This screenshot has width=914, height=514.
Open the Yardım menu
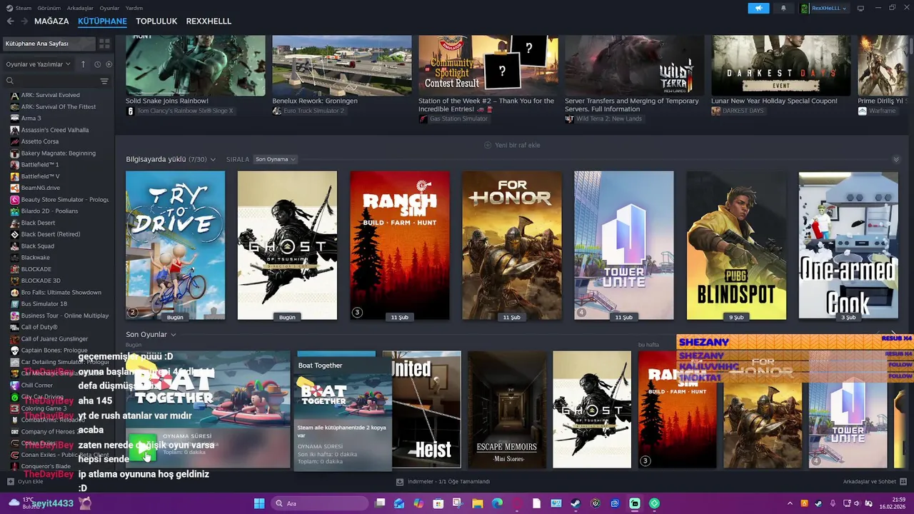point(134,8)
